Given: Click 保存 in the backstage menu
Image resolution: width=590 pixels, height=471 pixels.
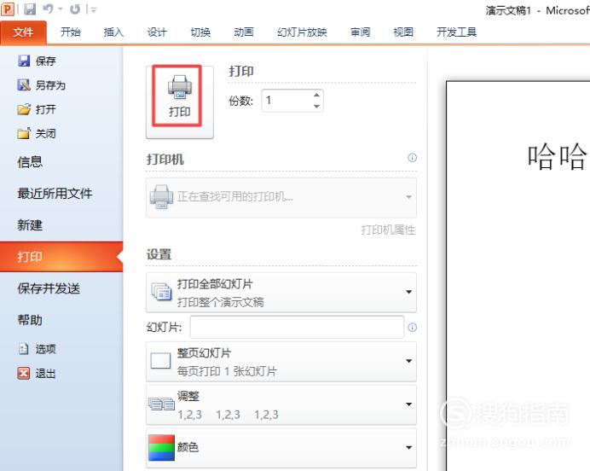Looking at the screenshot, I should click(x=37, y=61).
